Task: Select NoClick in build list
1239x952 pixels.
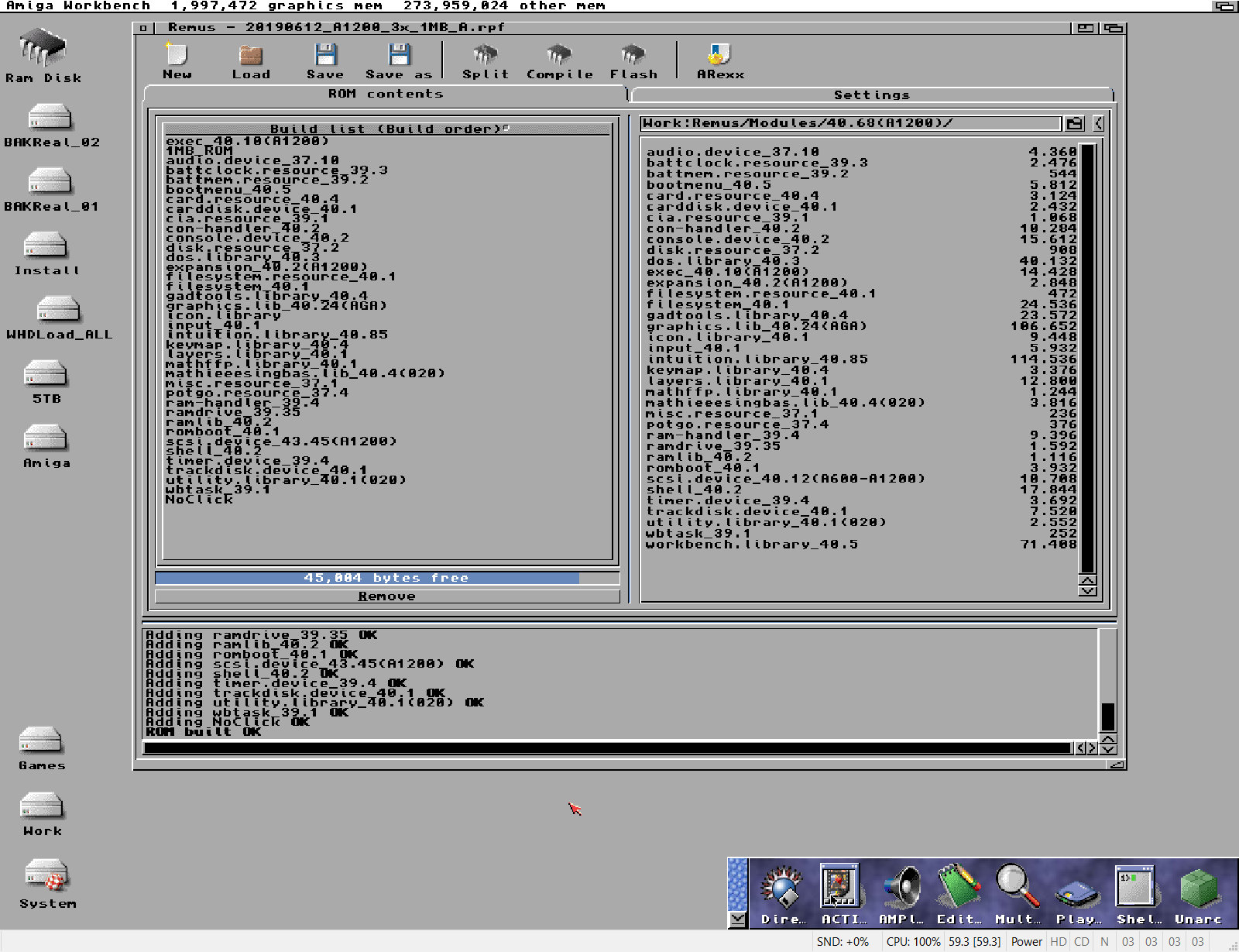Action: tap(199, 500)
